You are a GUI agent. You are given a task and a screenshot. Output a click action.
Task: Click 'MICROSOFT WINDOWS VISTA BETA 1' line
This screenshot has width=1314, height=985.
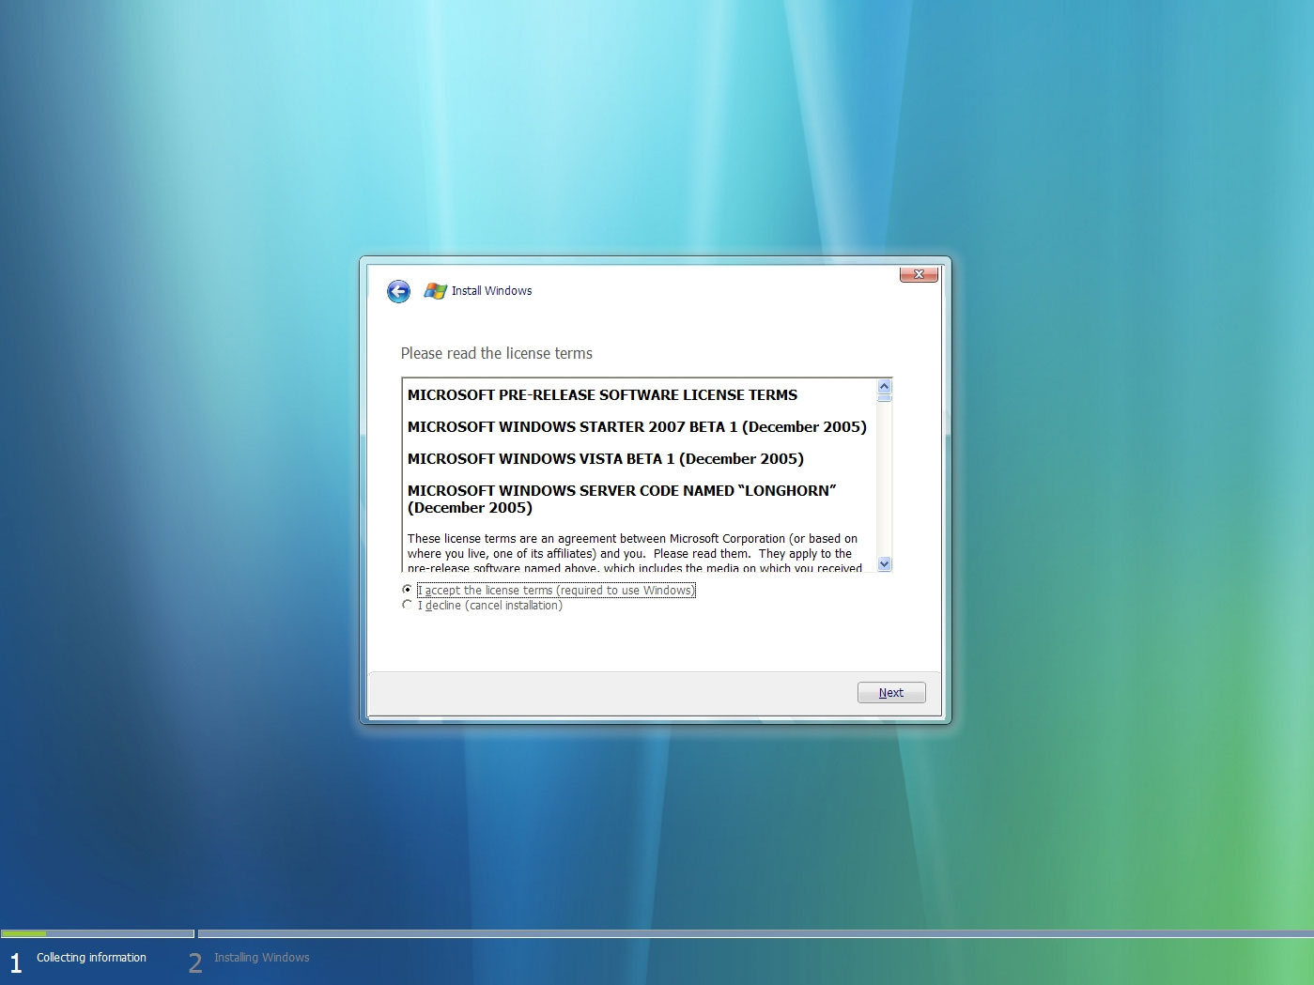606,459
